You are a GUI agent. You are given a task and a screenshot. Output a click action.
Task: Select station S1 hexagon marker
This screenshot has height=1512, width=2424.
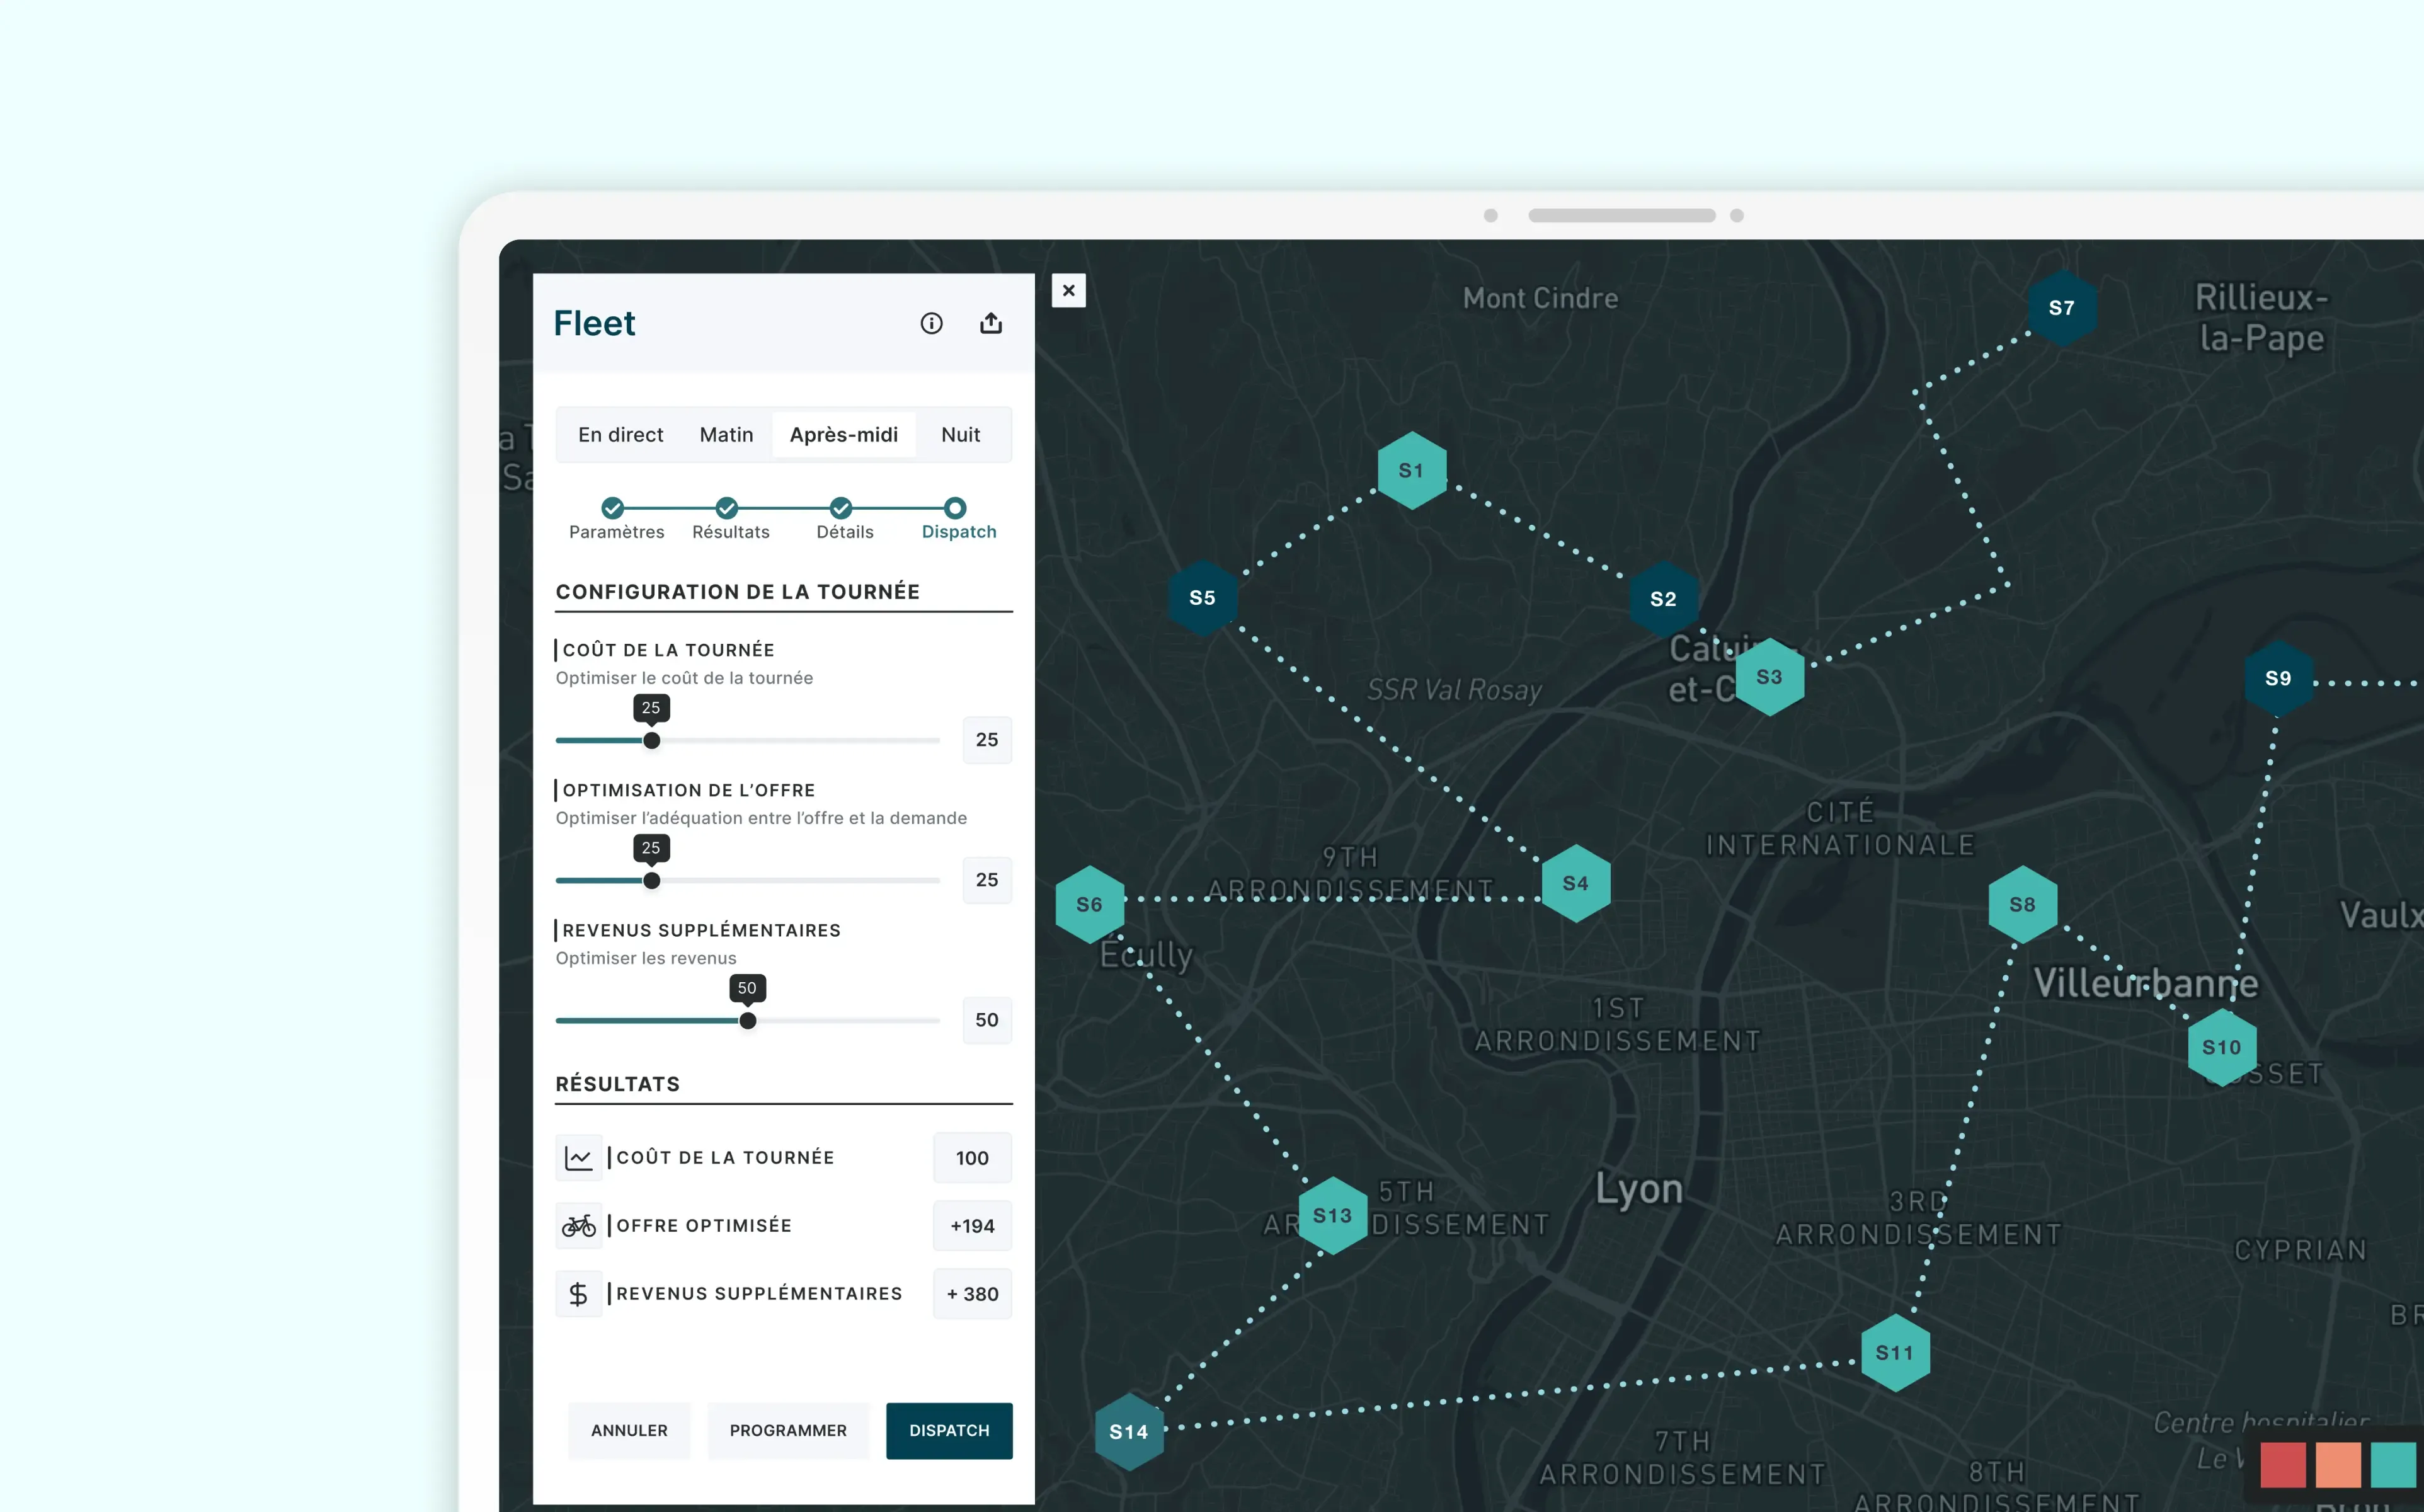tap(1410, 470)
